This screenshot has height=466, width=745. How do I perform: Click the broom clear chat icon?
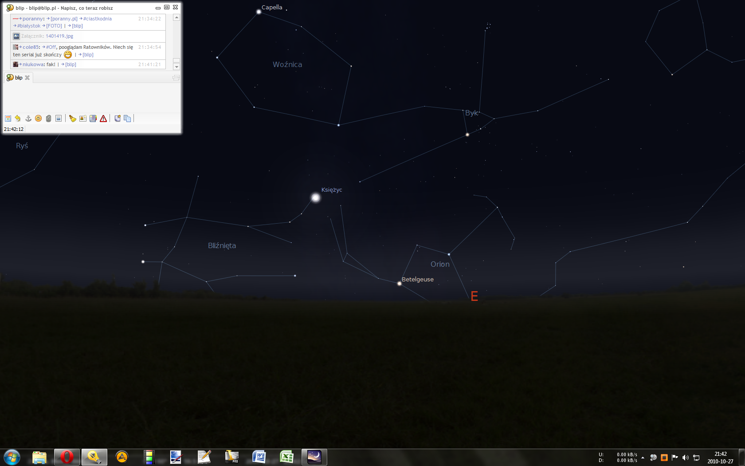point(72,118)
